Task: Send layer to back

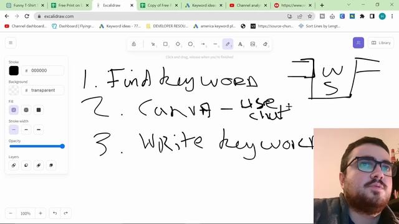Action: 14,166
